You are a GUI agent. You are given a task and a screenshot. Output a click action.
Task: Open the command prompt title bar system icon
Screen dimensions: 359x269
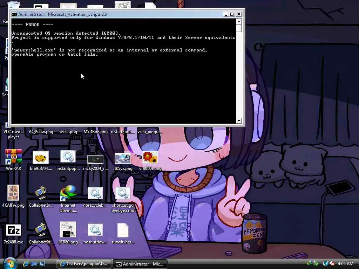coord(14,14)
